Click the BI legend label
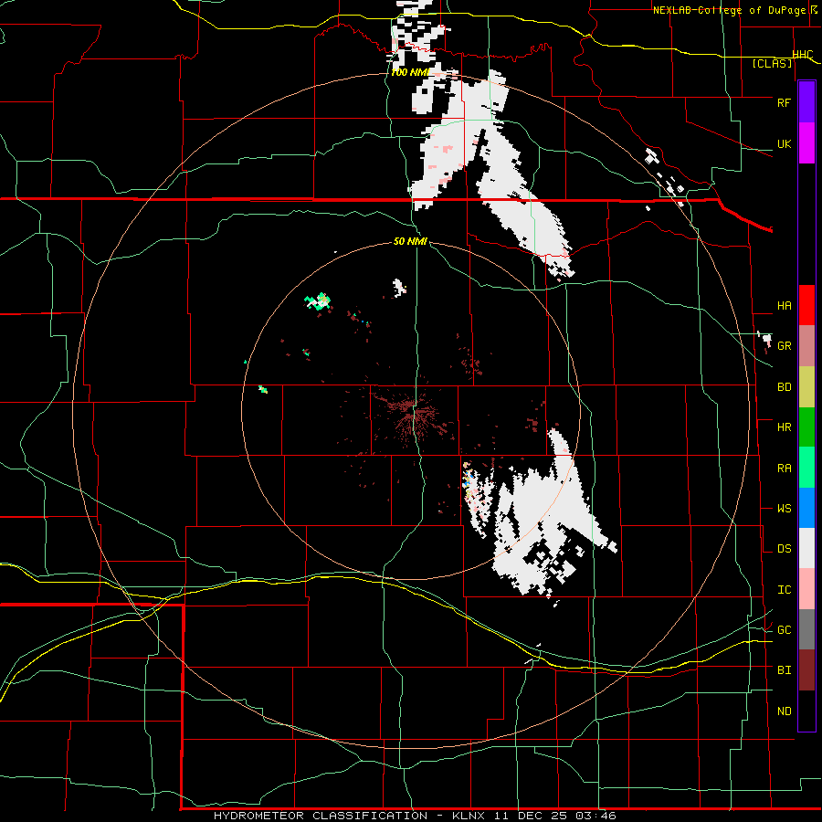The width and height of the screenshot is (822, 822). [784, 670]
